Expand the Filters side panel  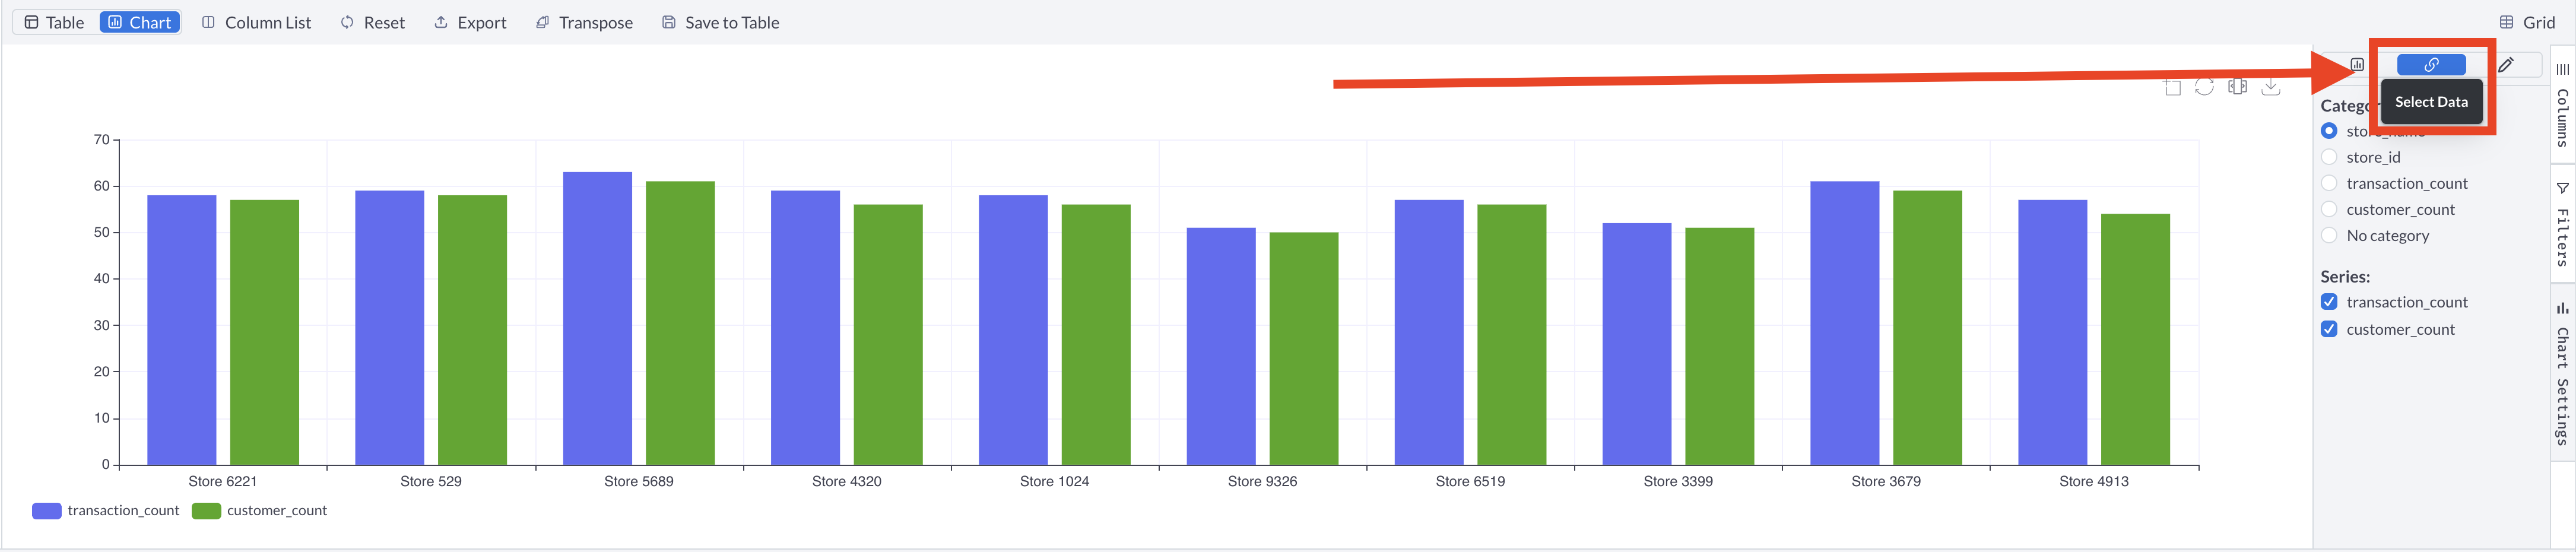pyautogui.click(x=2562, y=225)
